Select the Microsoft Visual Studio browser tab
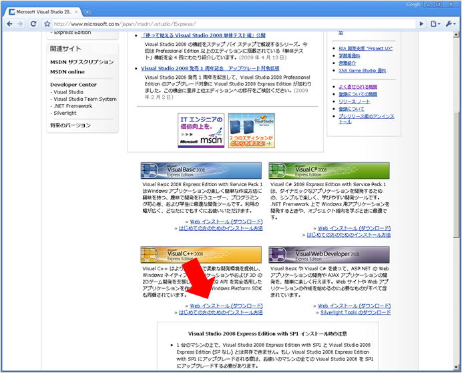 tap(43, 12)
